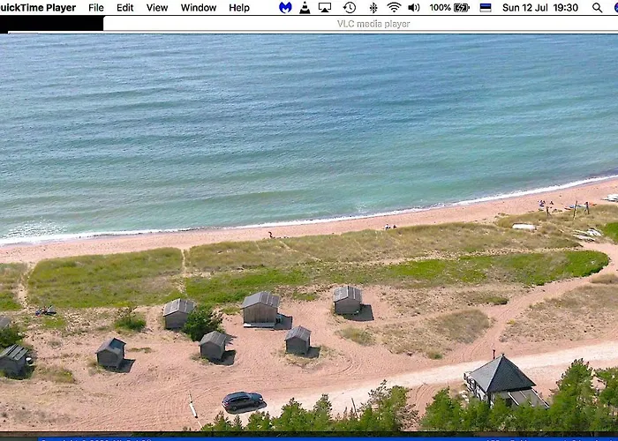The image size is (618, 441).
Task: Open the QuickTime Player application menu
Action: 37,8
